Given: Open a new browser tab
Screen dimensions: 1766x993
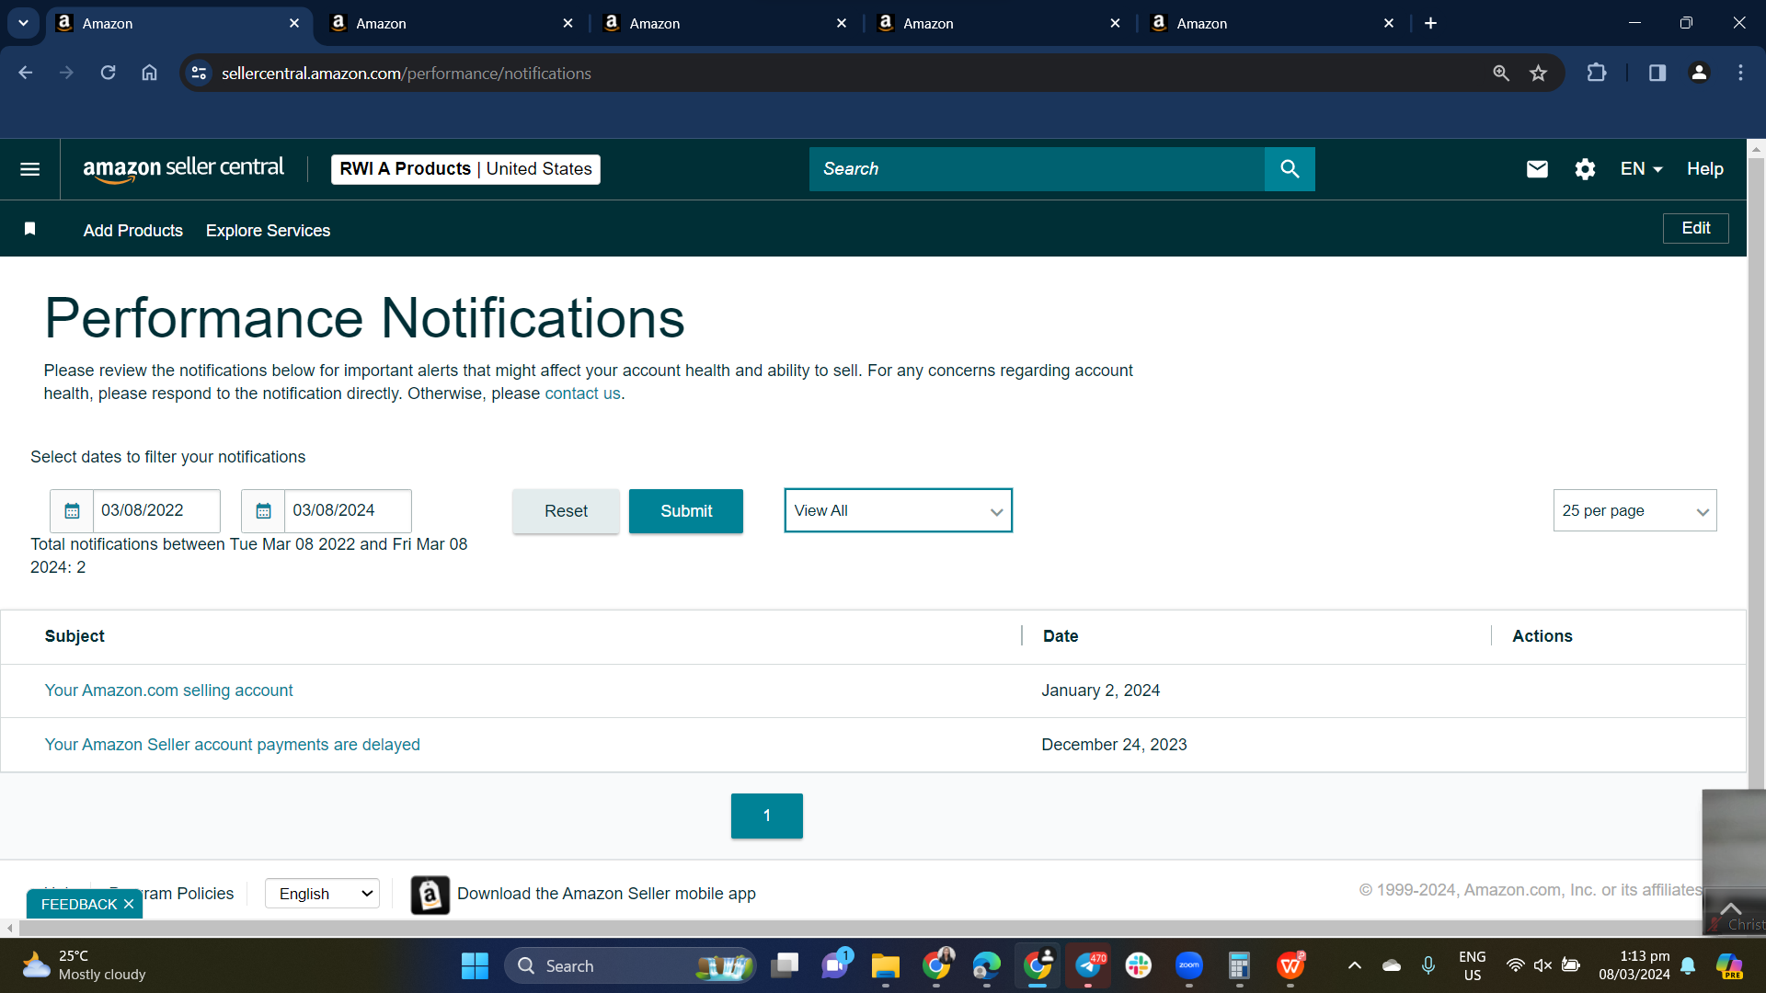Looking at the screenshot, I should tap(1430, 23).
